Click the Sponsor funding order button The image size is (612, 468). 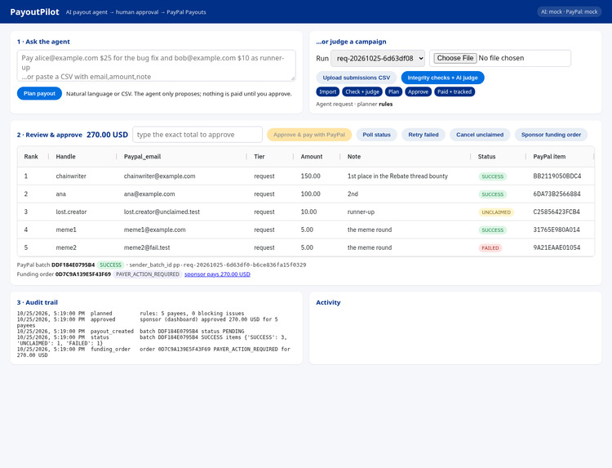tap(551, 135)
